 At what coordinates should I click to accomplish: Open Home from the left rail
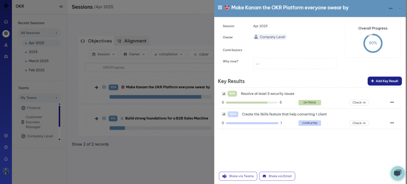click(x=6, y=22)
